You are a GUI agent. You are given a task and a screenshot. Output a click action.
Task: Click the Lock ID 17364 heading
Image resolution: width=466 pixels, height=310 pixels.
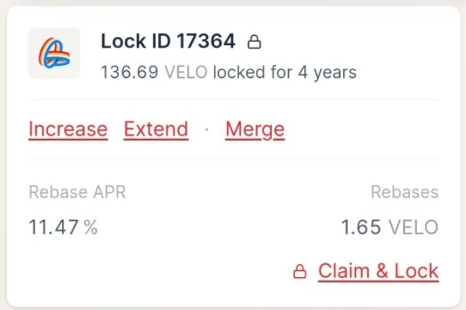click(x=168, y=41)
